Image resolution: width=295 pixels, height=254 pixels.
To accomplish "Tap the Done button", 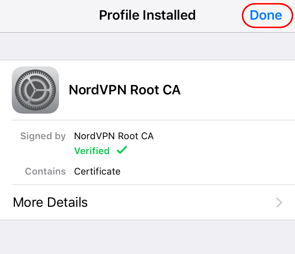I will [266, 15].
